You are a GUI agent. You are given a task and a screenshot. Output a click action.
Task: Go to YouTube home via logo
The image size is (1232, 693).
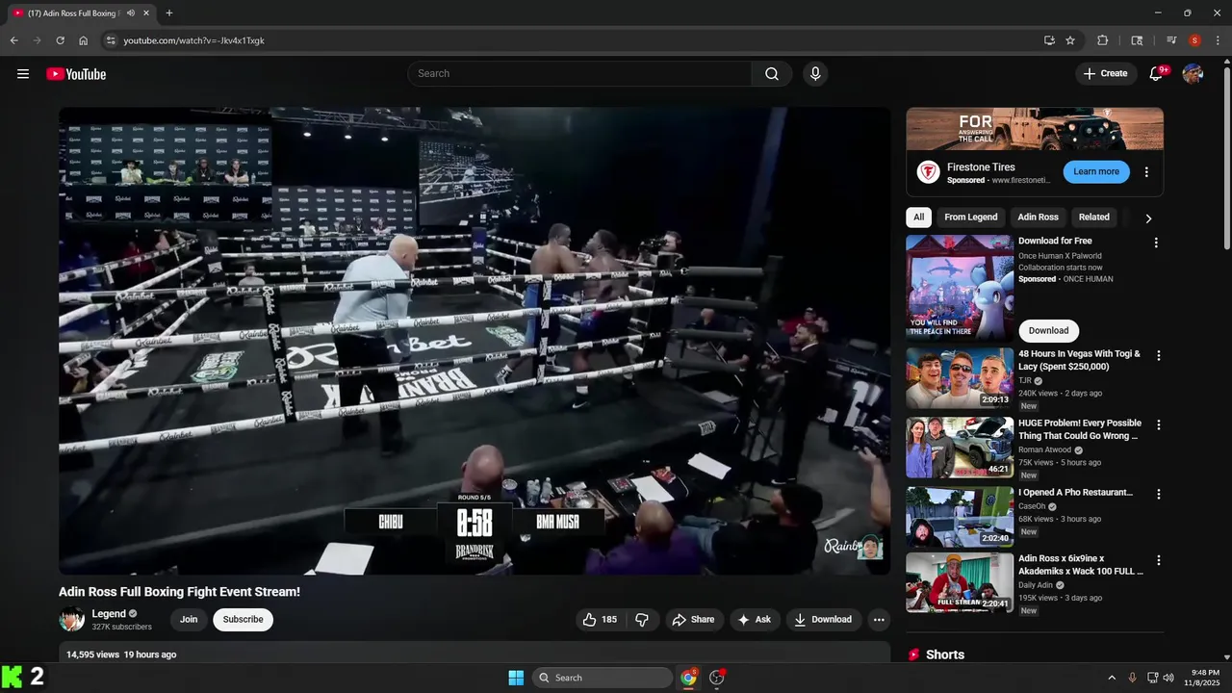coord(76,74)
